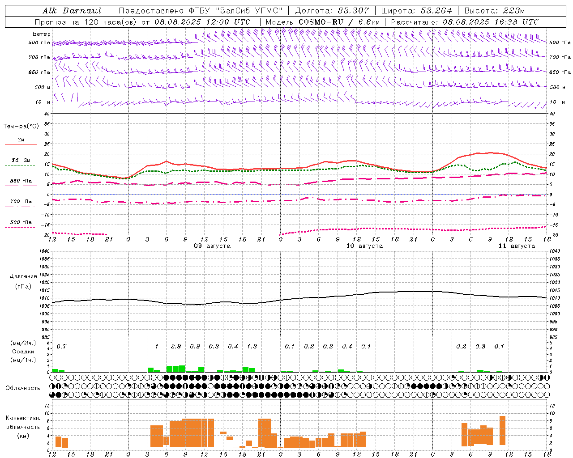Click the 0.9 precipitation total

(x=195, y=346)
